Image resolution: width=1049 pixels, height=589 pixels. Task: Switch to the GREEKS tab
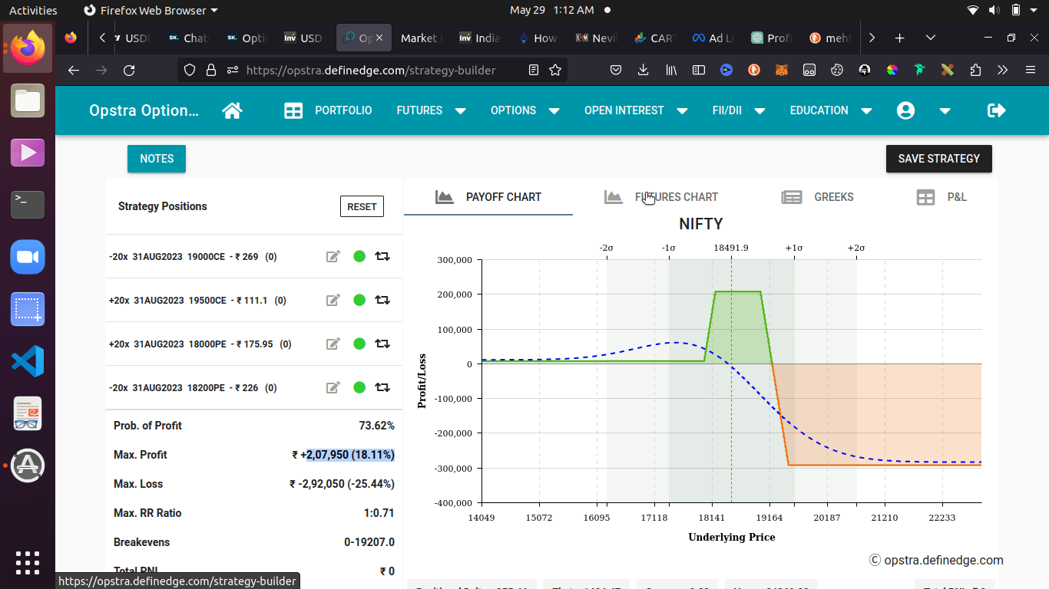pos(818,197)
